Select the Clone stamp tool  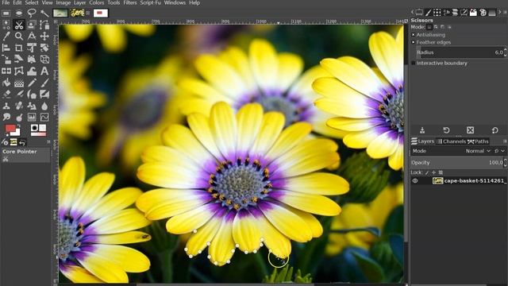6,106
